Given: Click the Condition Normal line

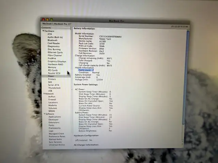Looking at the screenshot, I should tap(89, 72).
